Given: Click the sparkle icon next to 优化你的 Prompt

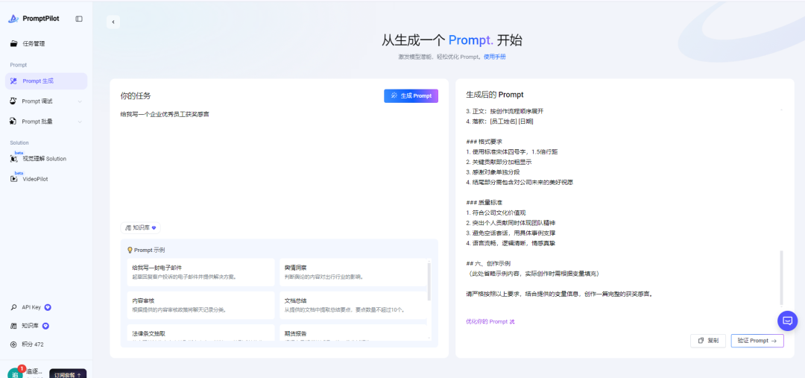Looking at the screenshot, I should tap(512, 322).
